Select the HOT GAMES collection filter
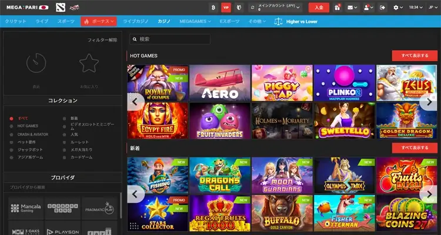 click(28, 126)
